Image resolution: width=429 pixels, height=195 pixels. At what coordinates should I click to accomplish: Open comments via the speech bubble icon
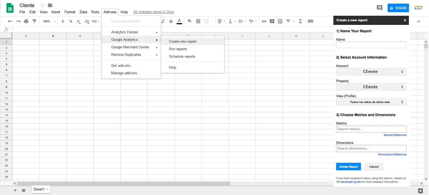[x=379, y=8]
